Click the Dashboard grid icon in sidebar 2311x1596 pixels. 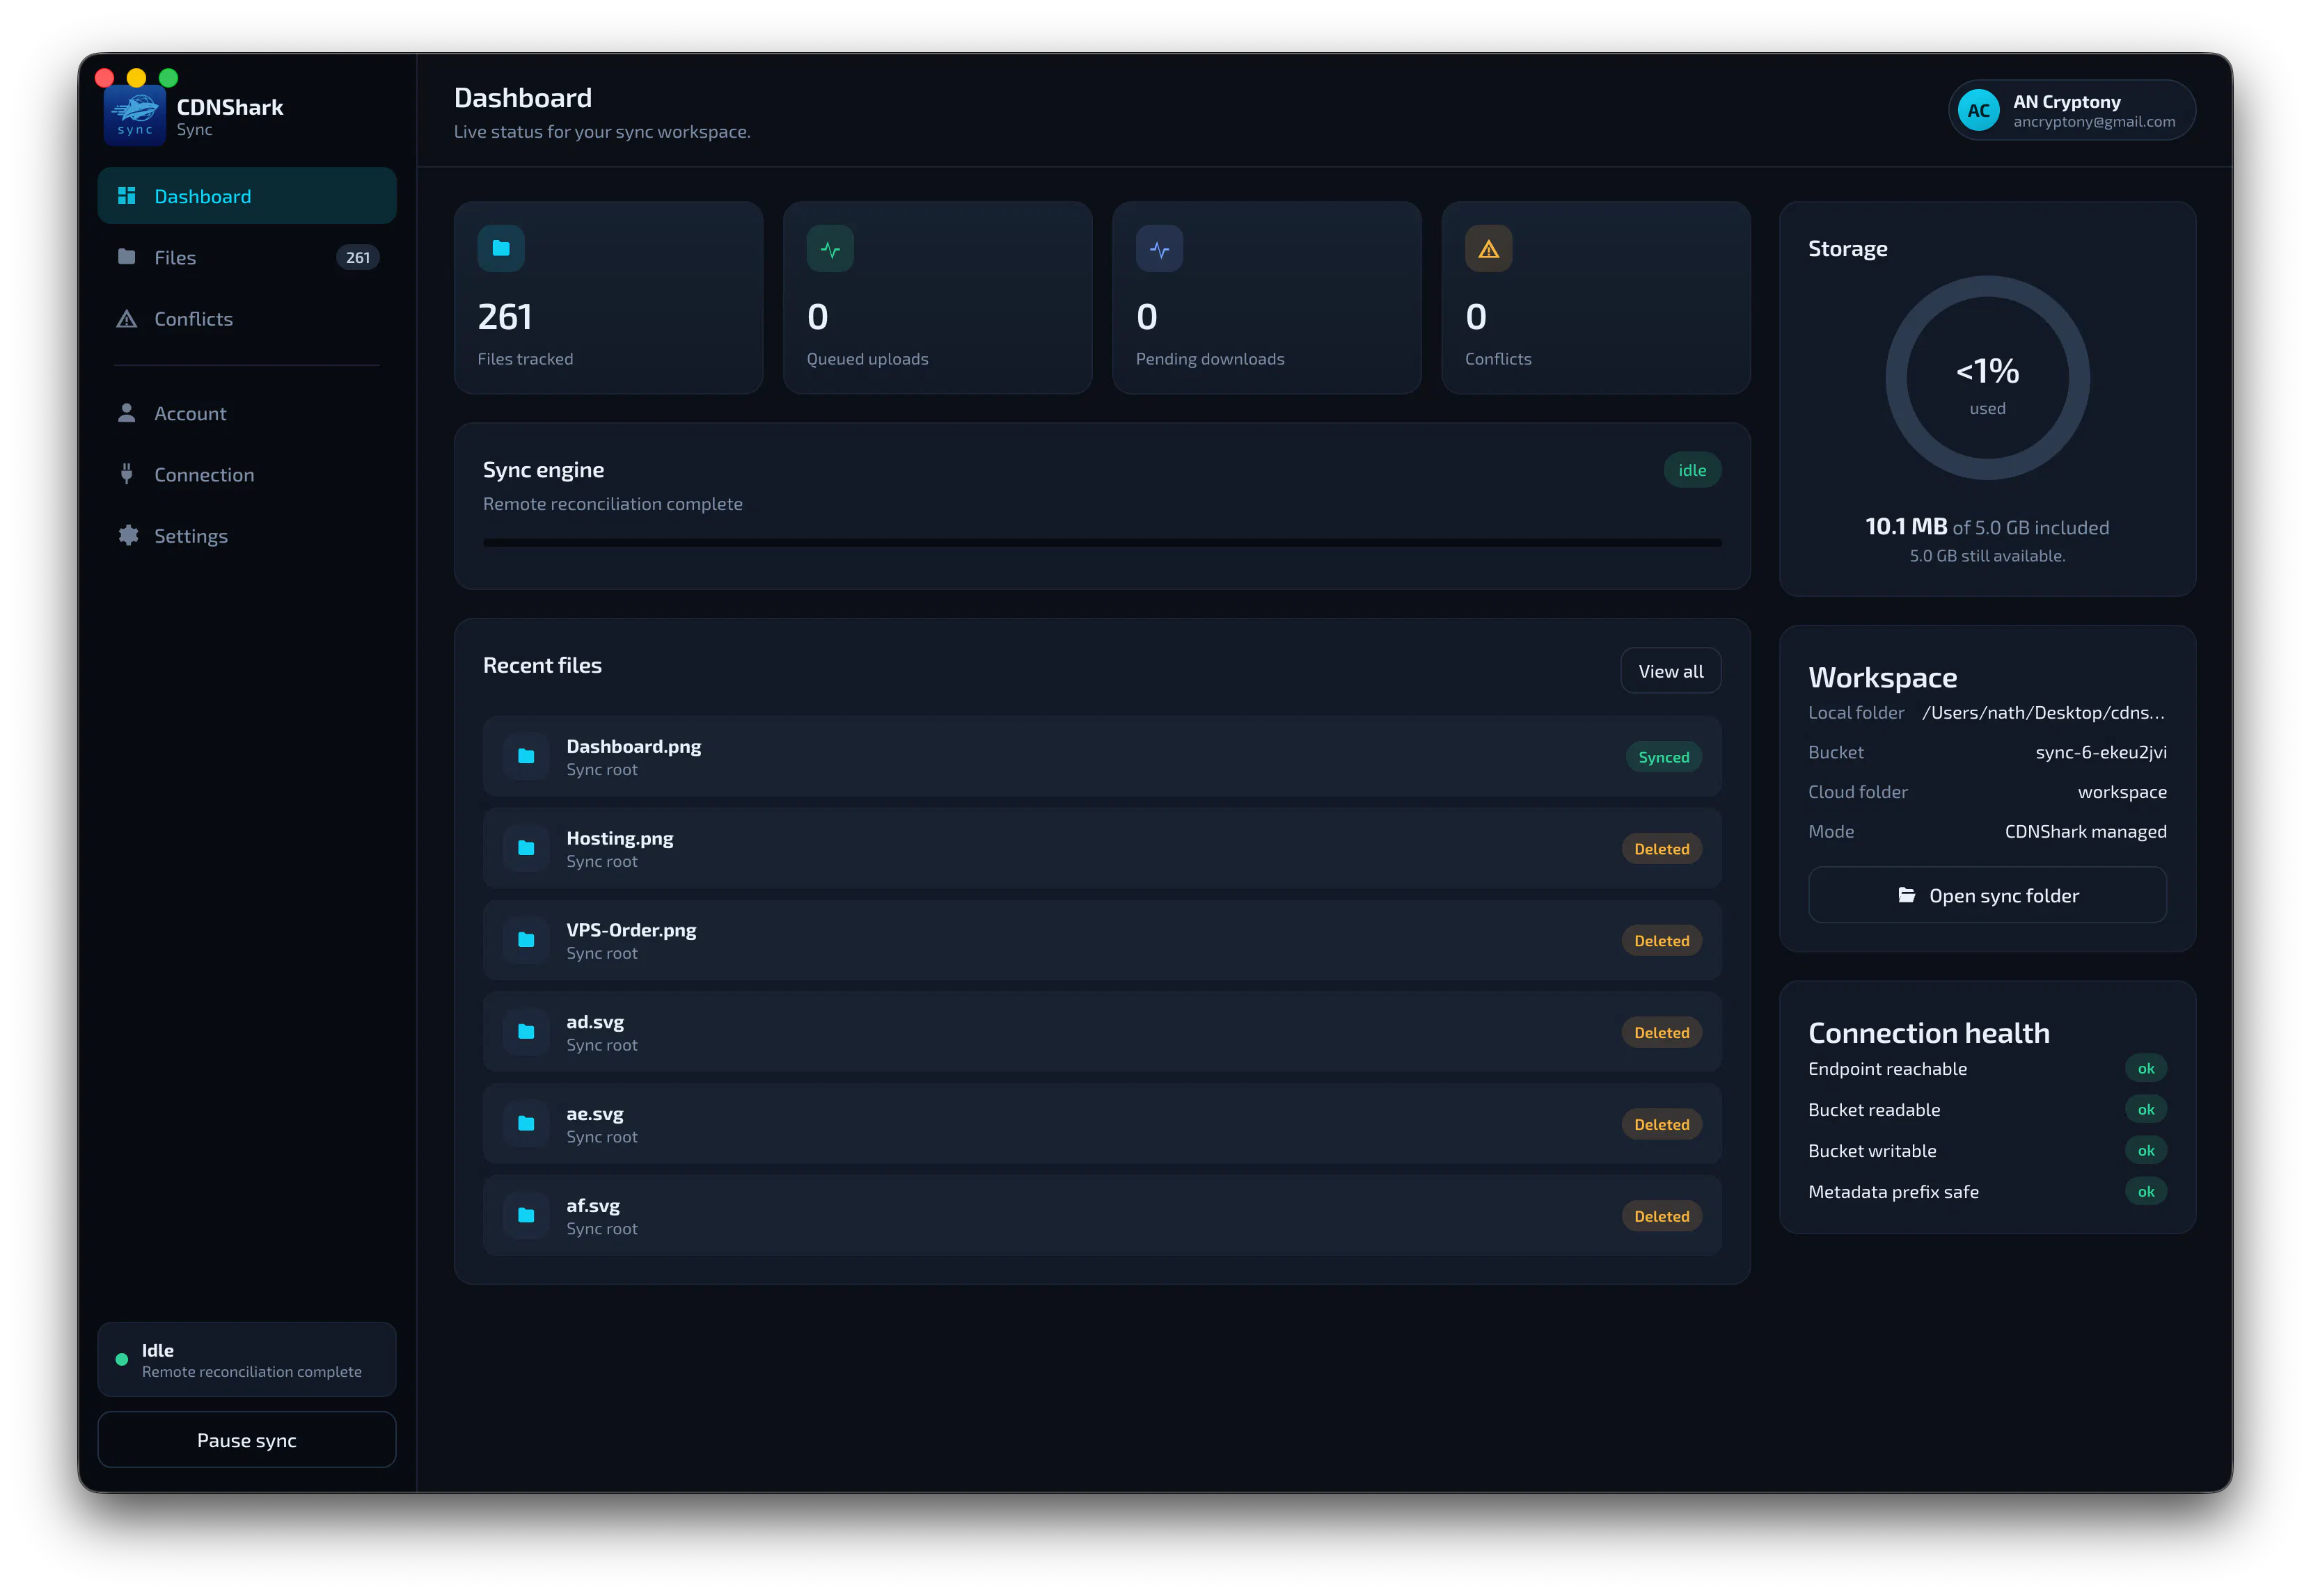pos(127,196)
